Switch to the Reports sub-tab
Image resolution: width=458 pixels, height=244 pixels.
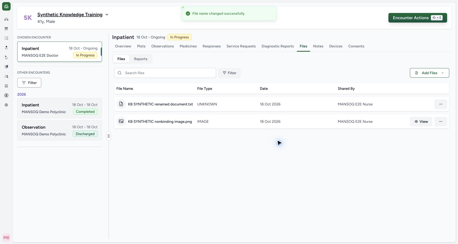coord(141,59)
